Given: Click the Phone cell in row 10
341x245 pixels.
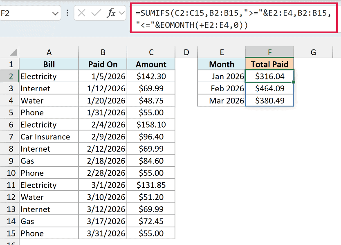Looking at the screenshot, I should [x=49, y=173].
